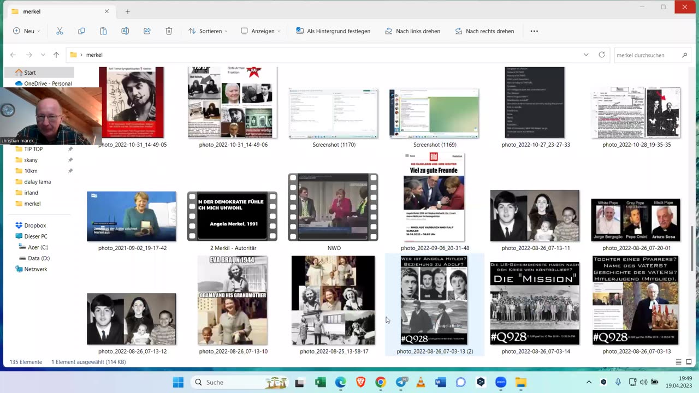Image resolution: width=699 pixels, height=393 pixels.
Task: Click the Paste clipboard icon
Action: coord(103,31)
